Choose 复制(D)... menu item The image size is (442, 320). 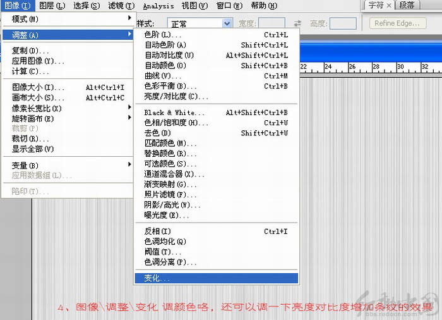coord(68,51)
